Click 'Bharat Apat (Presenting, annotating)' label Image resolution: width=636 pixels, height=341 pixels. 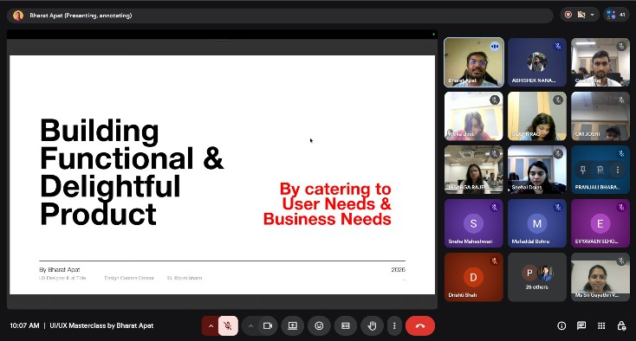(x=81, y=16)
